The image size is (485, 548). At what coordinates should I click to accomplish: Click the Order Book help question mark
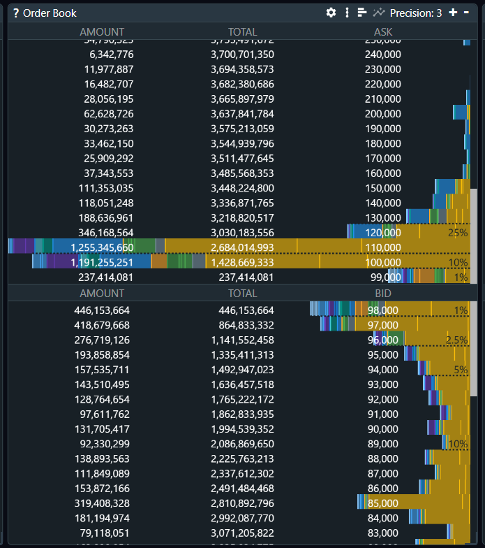tap(15, 13)
